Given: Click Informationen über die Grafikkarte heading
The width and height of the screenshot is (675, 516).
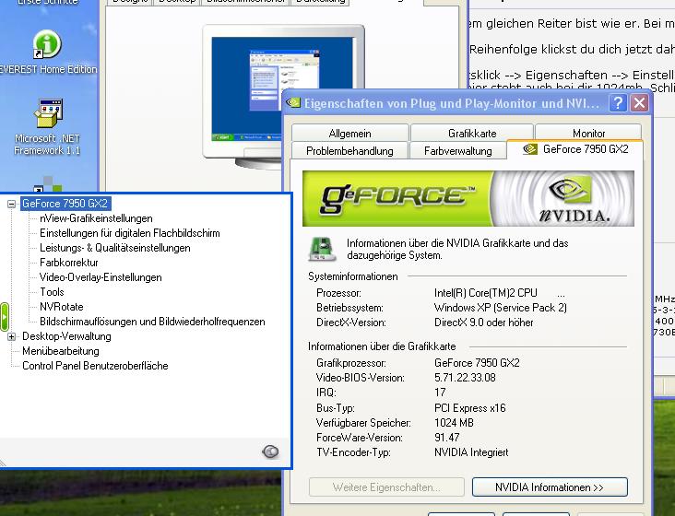Looking at the screenshot, I should [x=382, y=346].
